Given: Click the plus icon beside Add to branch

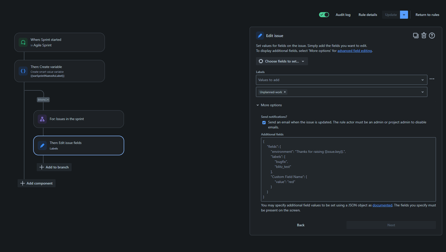Looking at the screenshot, I should [42, 167].
